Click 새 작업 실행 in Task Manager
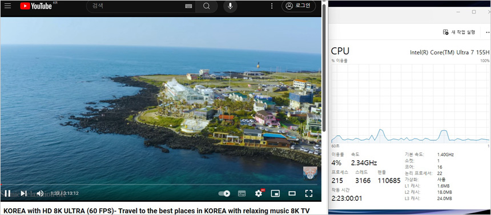Viewport: 491px width, 215px height. click(459, 32)
